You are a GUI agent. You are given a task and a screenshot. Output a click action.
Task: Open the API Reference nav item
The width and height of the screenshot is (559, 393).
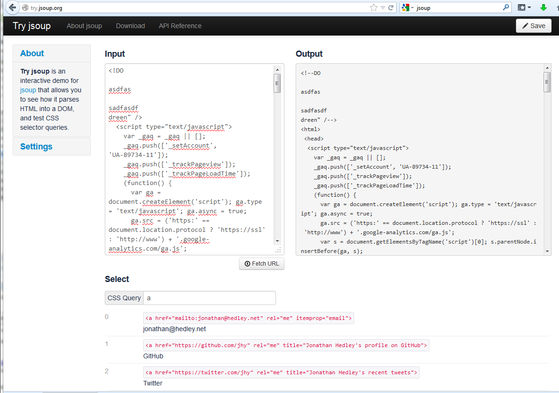180,26
